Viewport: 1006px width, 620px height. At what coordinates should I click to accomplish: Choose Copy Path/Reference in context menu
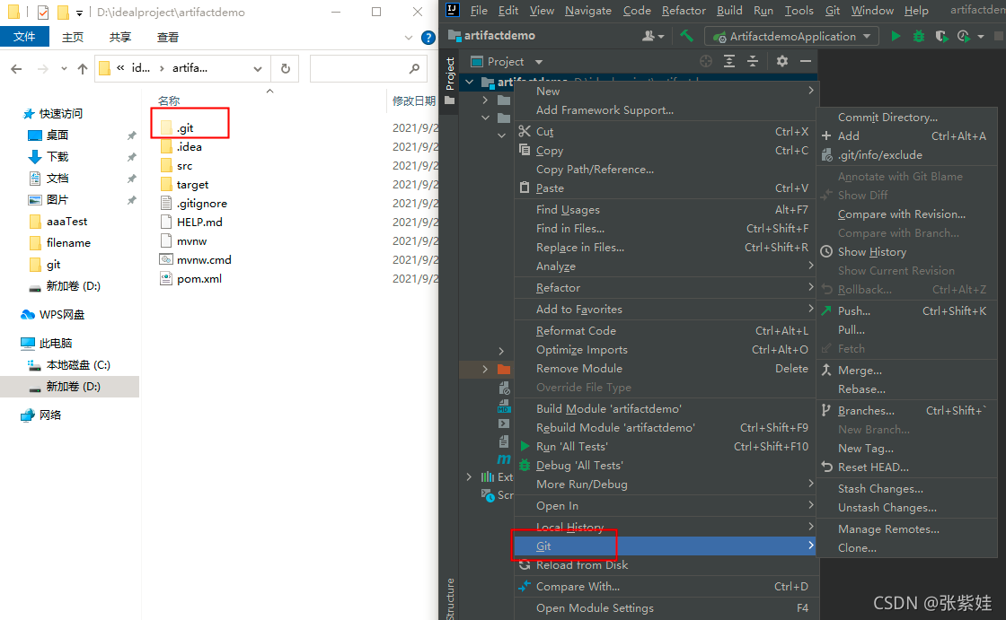pyautogui.click(x=666, y=170)
